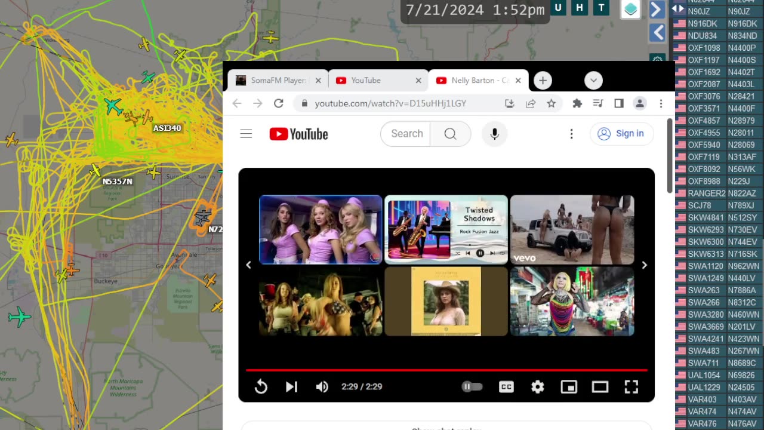Click the YouTube Search field
Image resolution: width=764 pixels, height=430 pixels.
[406, 134]
